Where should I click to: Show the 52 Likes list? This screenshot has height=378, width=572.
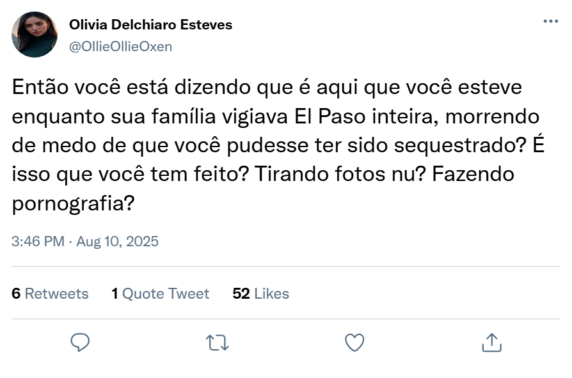(x=260, y=294)
